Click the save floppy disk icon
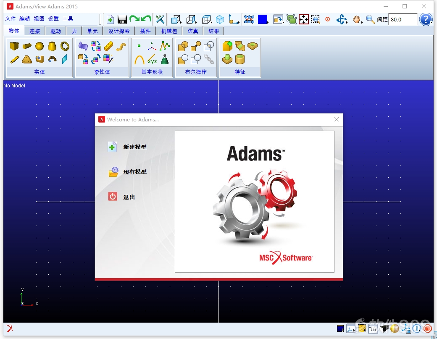This screenshot has width=437, height=339. coord(122,19)
